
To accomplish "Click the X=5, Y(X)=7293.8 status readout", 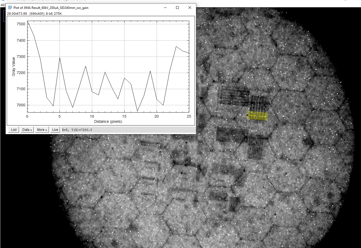I will [x=77, y=130].
